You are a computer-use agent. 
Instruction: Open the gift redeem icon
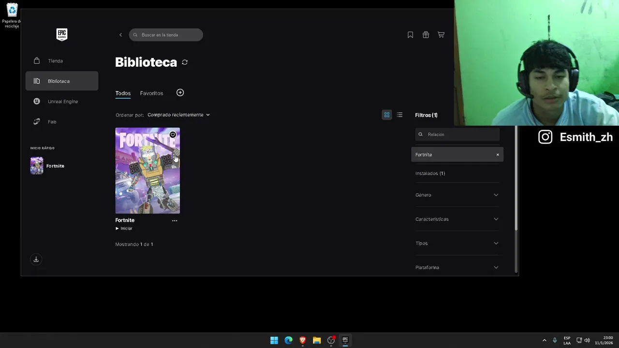[426, 35]
